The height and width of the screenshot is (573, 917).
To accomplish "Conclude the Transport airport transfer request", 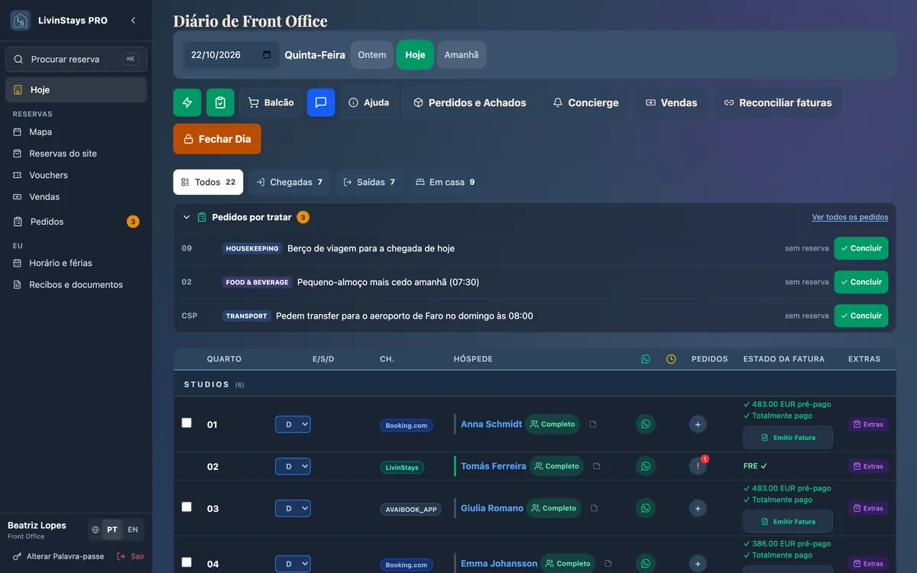I will point(861,316).
